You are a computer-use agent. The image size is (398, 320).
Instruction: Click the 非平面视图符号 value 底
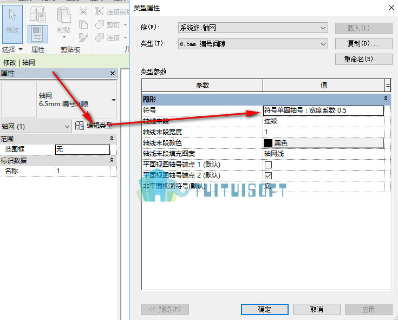[323, 186]
